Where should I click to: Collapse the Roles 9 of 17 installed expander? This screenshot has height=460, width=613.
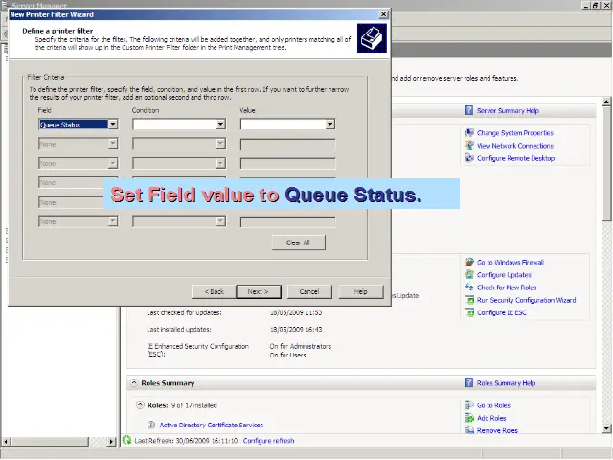140,405
